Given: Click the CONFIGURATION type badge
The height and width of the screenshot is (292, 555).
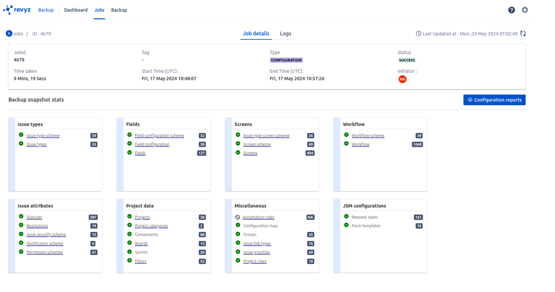Looking at the screenshot, I should point(286,60).
